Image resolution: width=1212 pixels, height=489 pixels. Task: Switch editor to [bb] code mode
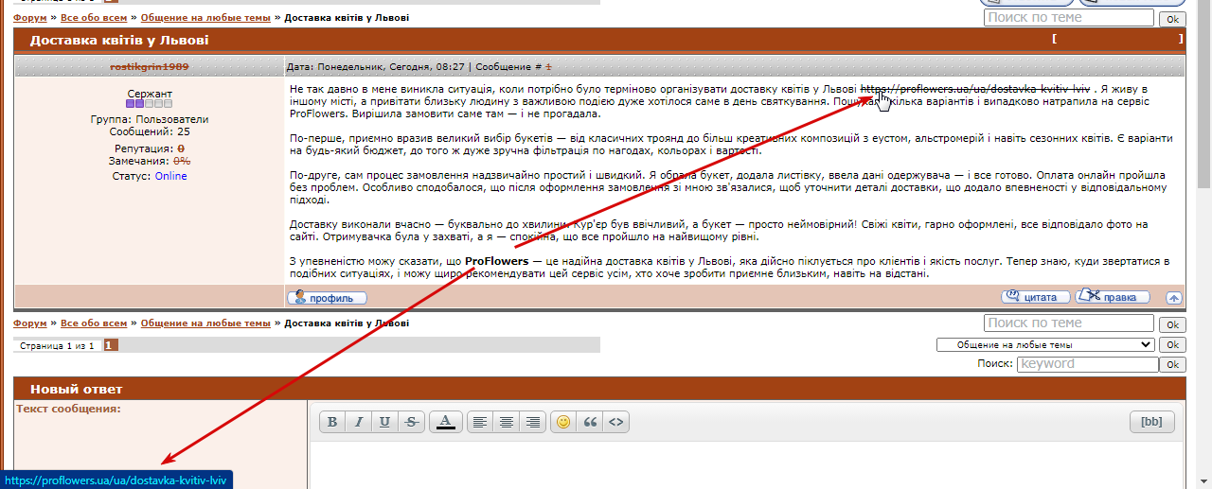point(1151,422)
